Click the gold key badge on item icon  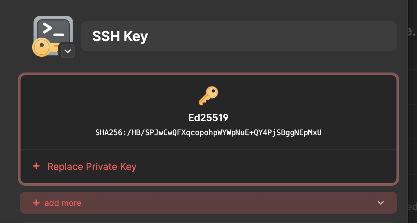coord(42,48)
